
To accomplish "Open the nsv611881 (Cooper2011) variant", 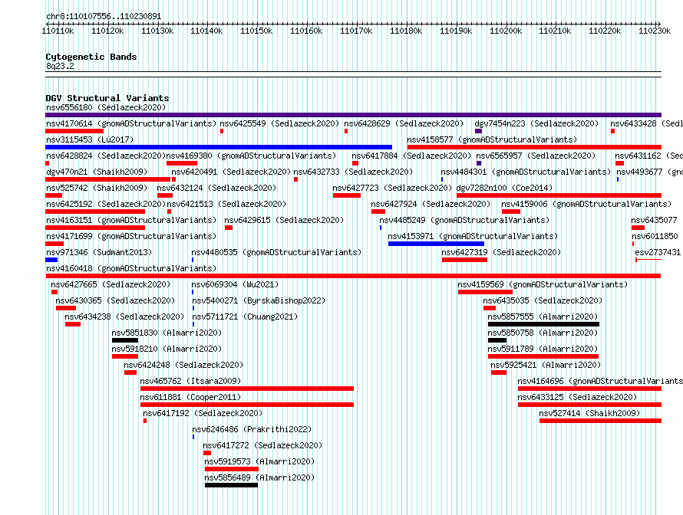I will point(190,397).
